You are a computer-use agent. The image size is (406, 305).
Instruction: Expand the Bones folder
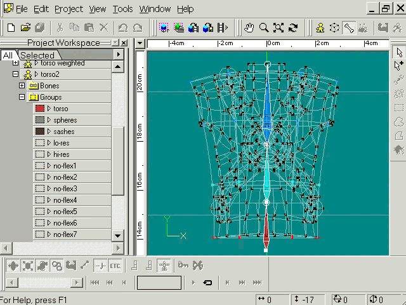tap(22, 86)
